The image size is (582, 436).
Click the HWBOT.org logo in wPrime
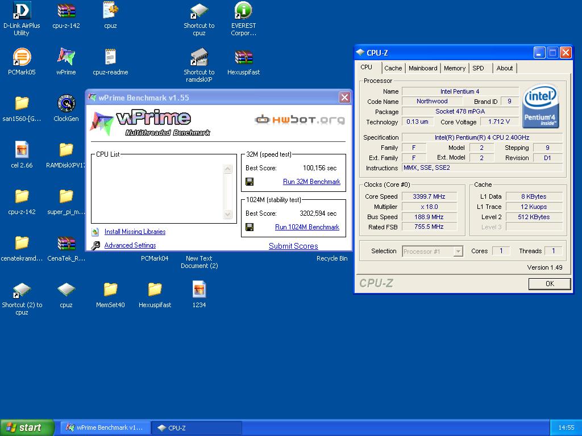pos(300,119)
